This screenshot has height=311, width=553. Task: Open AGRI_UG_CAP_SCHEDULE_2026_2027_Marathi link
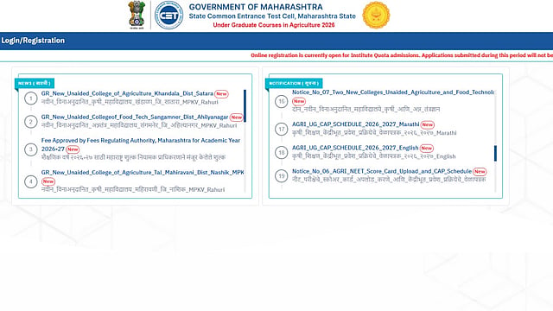point(355,124)
